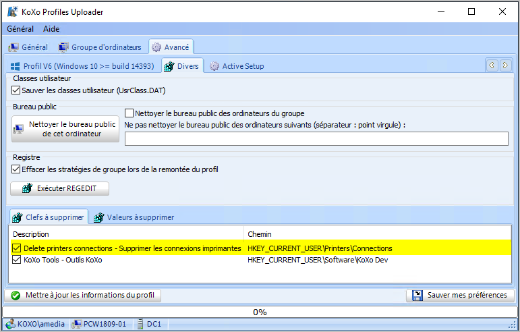The image size is (520, 332).
Task: Select path HKEY_CURRENT_USER\Software\KoXo Dev
Action: [318, 260]
